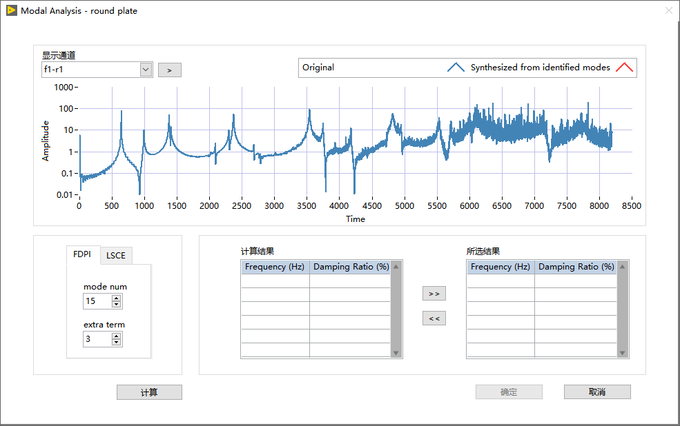The width and height of the screenshot is (680, 426).
Task: Increment the extra term value
Action: click(x=116, y=336)
